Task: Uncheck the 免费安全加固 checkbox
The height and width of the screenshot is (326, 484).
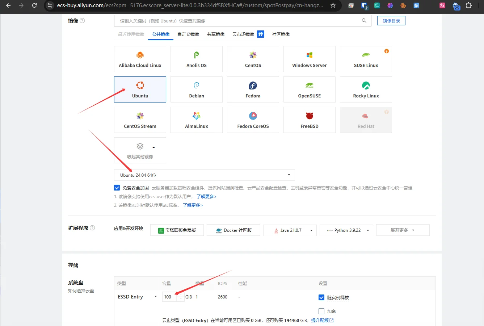Action: tap(117, 188)
